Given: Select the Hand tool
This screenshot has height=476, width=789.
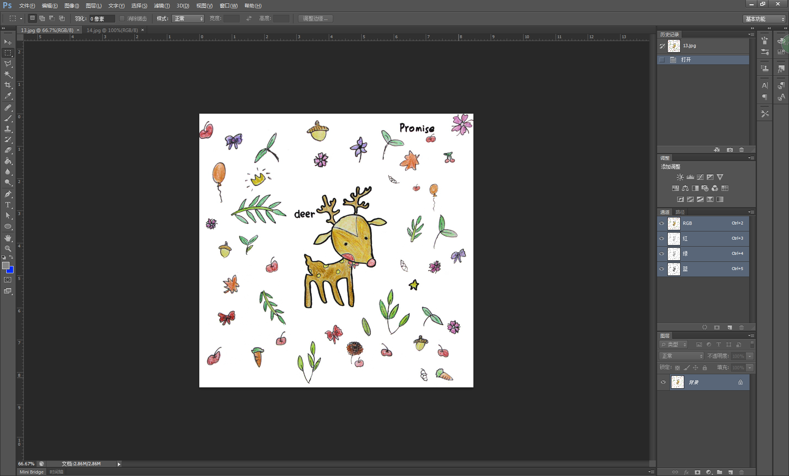Looking at the screenshot, I should pyautogui.click(x=8, y=238).
